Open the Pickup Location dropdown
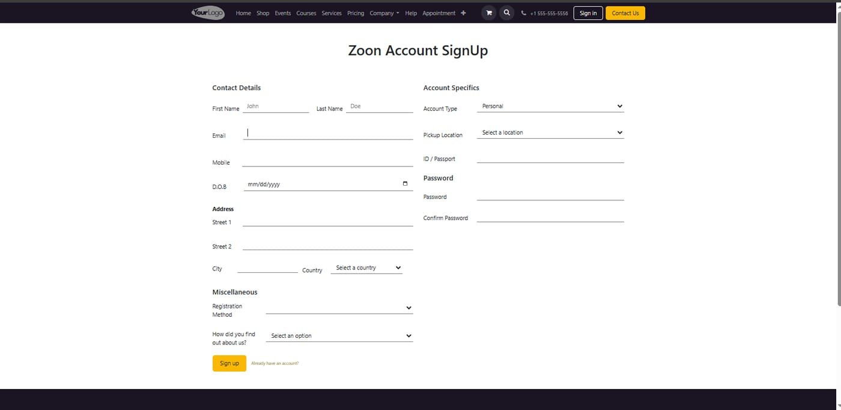Viewport: 841px width, 410px height. pyautogui.click(x=550, y=133)
